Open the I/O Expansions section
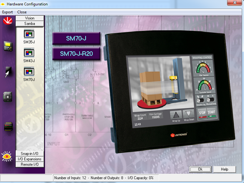Screen dimensions: 244x183 point(29,159)
